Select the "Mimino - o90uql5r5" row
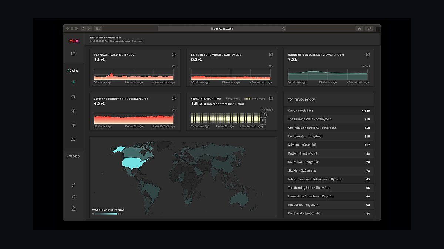This screenshot has width=444, height=249. (x=329, y=145)
